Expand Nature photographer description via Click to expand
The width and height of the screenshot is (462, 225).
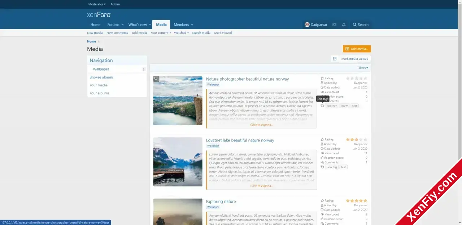[x=262, y=125]
